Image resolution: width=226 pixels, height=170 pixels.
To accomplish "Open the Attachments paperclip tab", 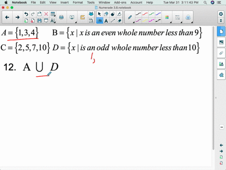I will (x=221, y=53).
